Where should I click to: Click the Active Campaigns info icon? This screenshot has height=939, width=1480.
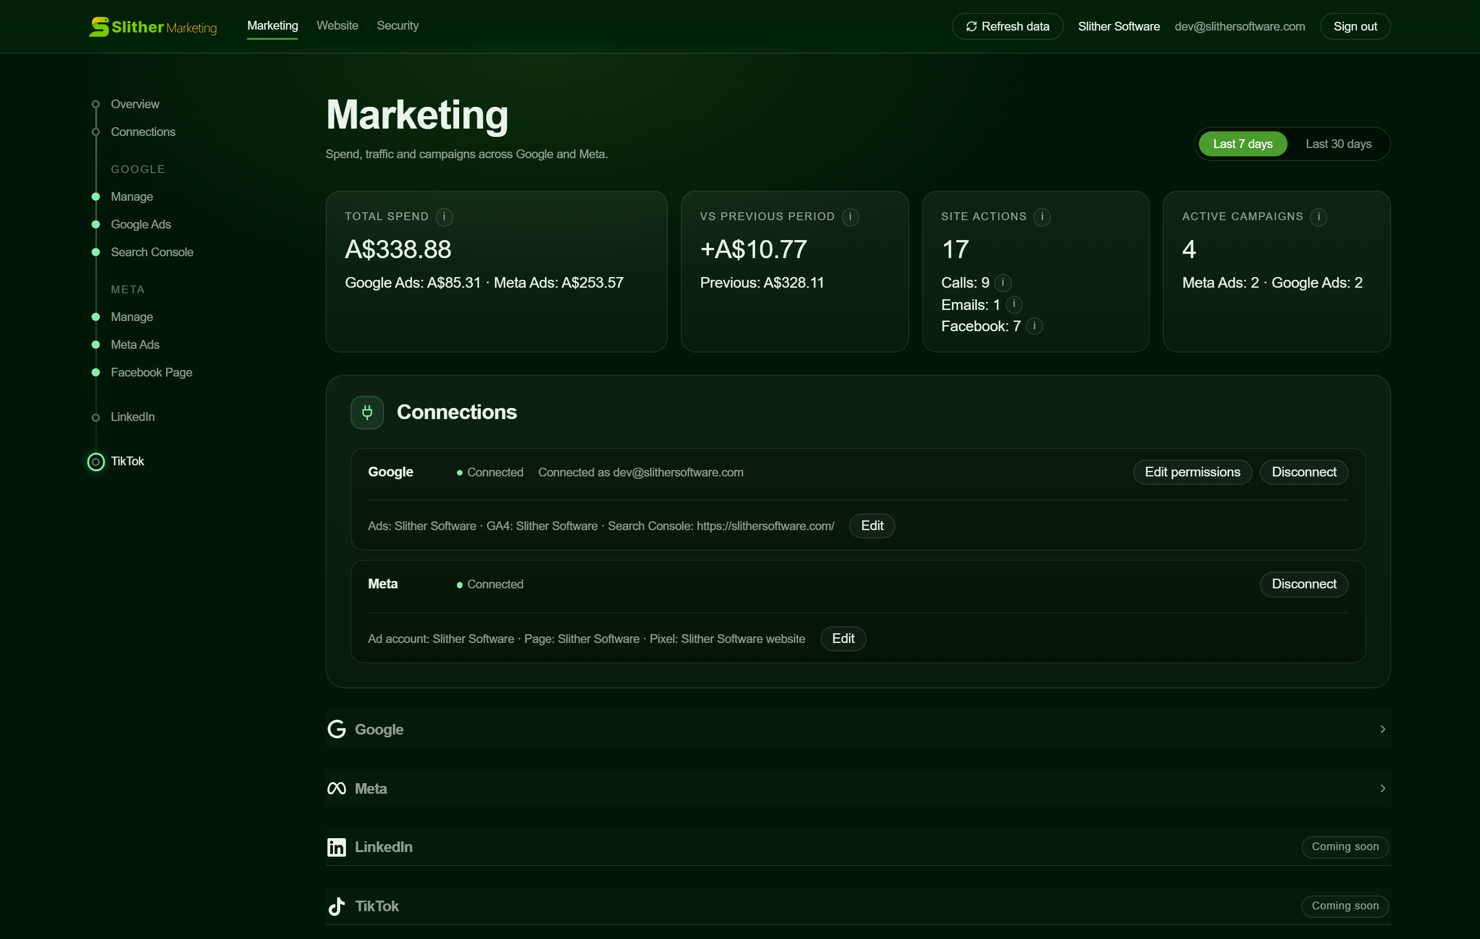coord(1318,217)
